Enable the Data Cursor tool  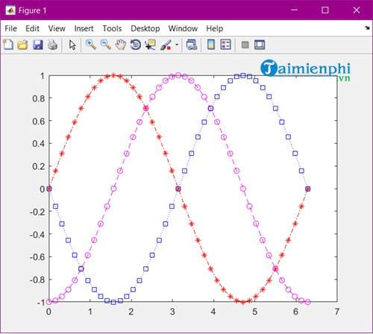click(151, 45)
